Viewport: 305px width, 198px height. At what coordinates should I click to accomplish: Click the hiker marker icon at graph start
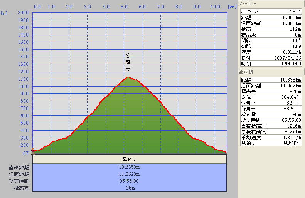33,151
